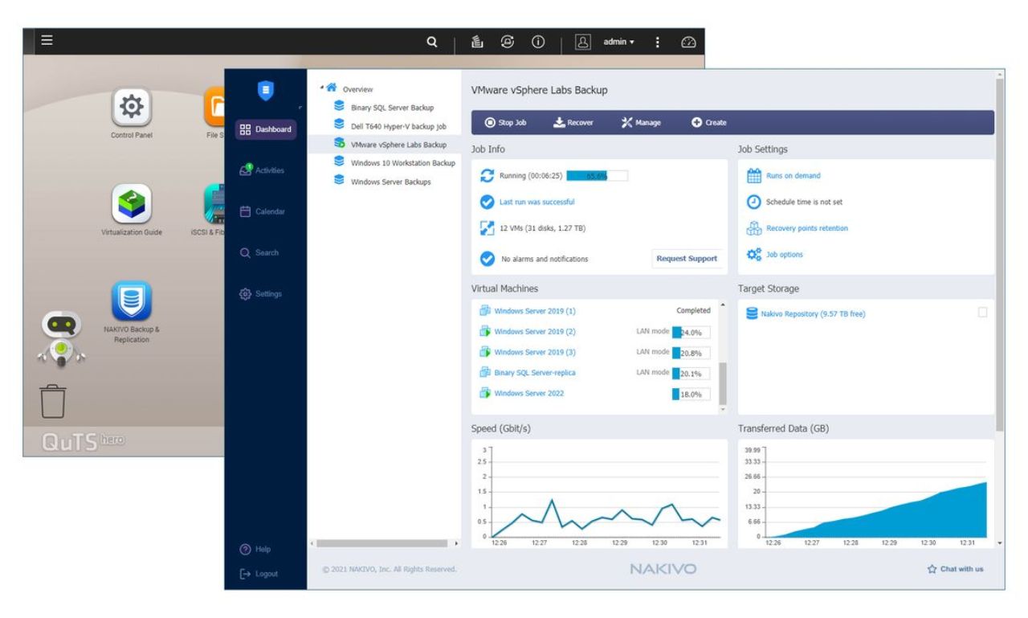Click the 24.0% progress bar
The height and width of the screenshot is (618, 1028).
[x=691, y=333]
